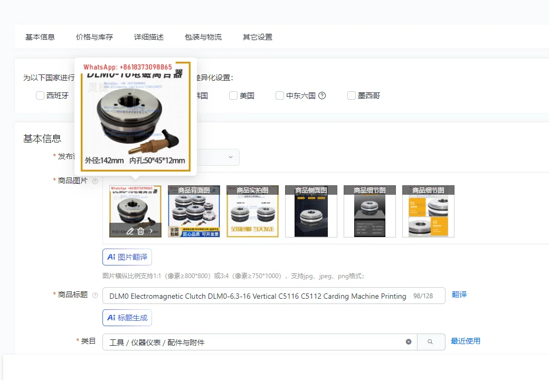This screenshot has height=380, width=549.
Task: Click the pencil edit icon on first product image
Action: click(x=130, y=231)
